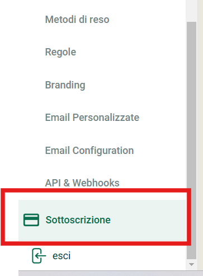Click the green card icon for subscription
203x276 pixels.
(x=31, y=220)
